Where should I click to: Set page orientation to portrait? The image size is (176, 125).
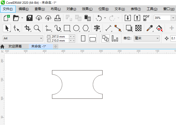83,38
